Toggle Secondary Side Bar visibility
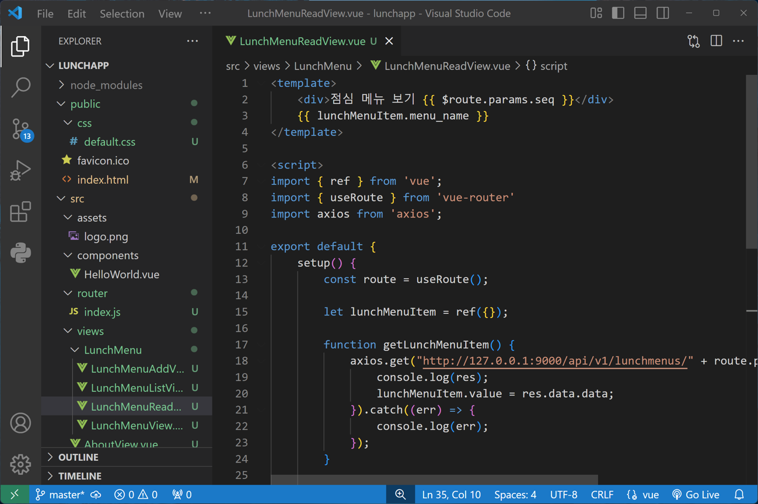758x504 pixels. [x=662, y=13]
